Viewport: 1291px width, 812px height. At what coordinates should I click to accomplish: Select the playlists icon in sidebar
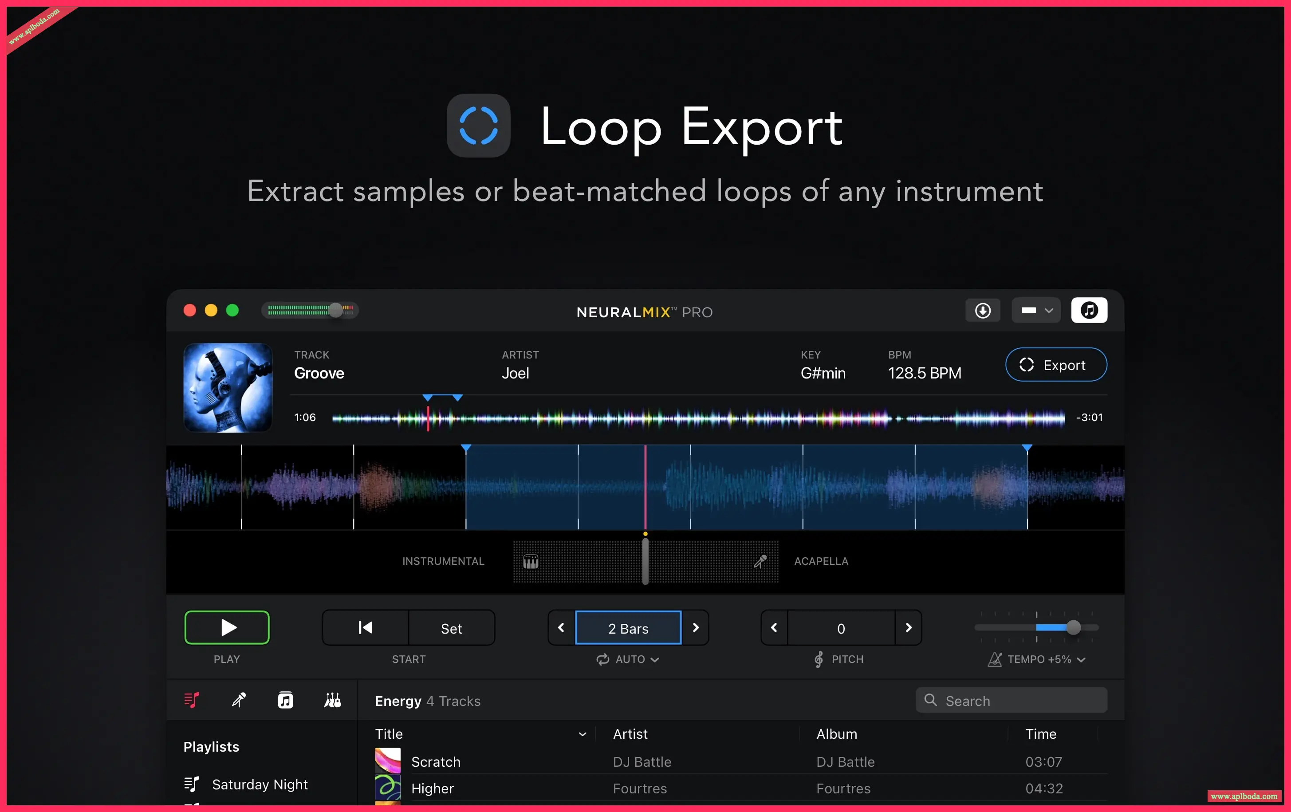[x=191, y=700]
